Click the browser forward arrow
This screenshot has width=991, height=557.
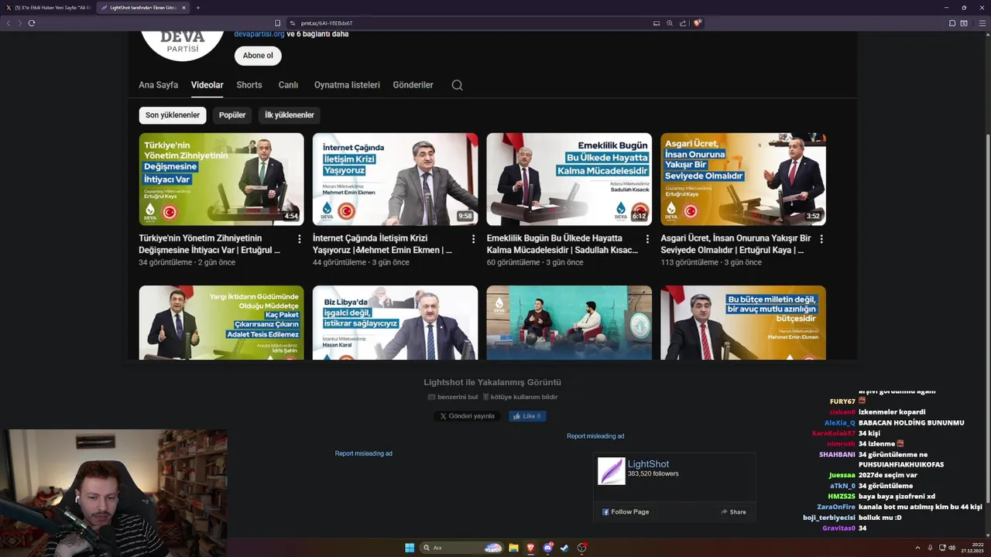pos(20,23)
